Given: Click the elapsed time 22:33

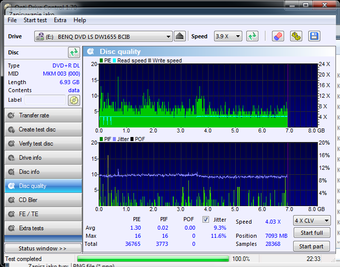Looking at the screenshot, I should 313,259.
